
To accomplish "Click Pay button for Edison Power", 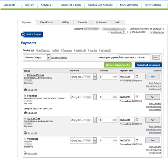I will 153,77.
